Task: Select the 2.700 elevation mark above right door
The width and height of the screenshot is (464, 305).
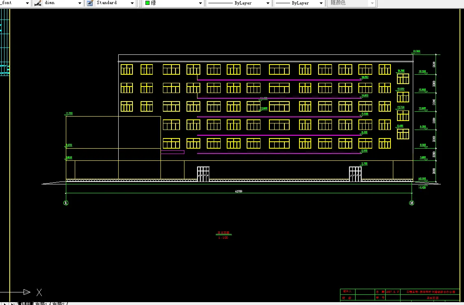Action: tap(364, 164)
